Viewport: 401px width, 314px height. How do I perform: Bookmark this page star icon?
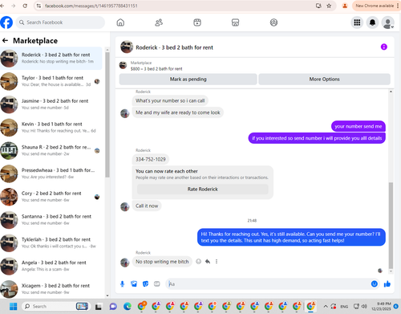(329, 6)
